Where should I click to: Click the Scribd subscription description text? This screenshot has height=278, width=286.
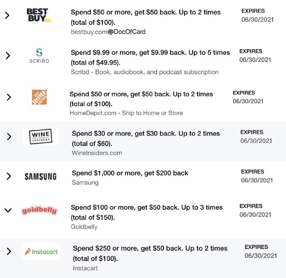142,72
